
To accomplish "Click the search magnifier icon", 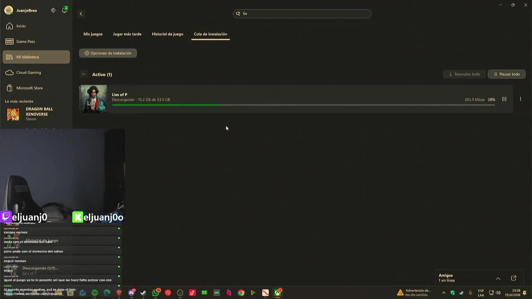I will coord(238,14).
